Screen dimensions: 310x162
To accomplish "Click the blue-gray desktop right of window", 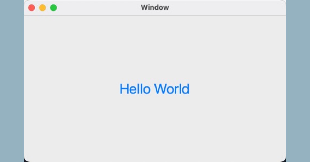I will pos(298,81).
